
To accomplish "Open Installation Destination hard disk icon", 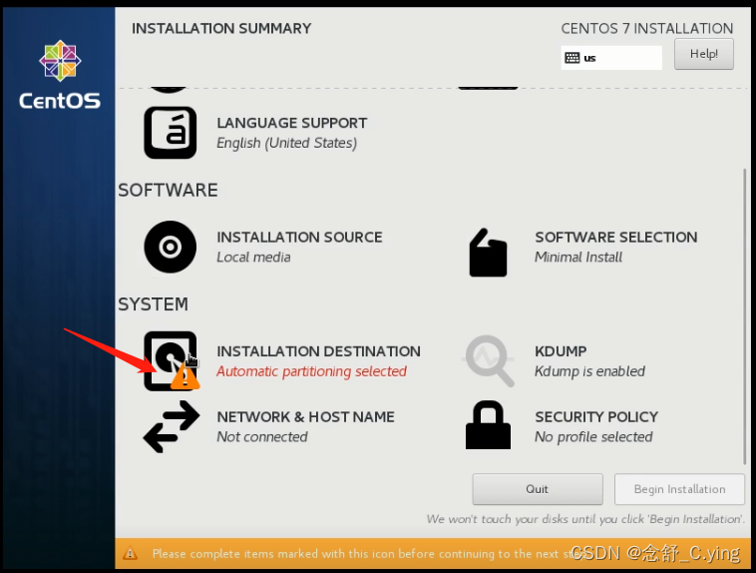I will pyautogui.click(x=171, y=361).
